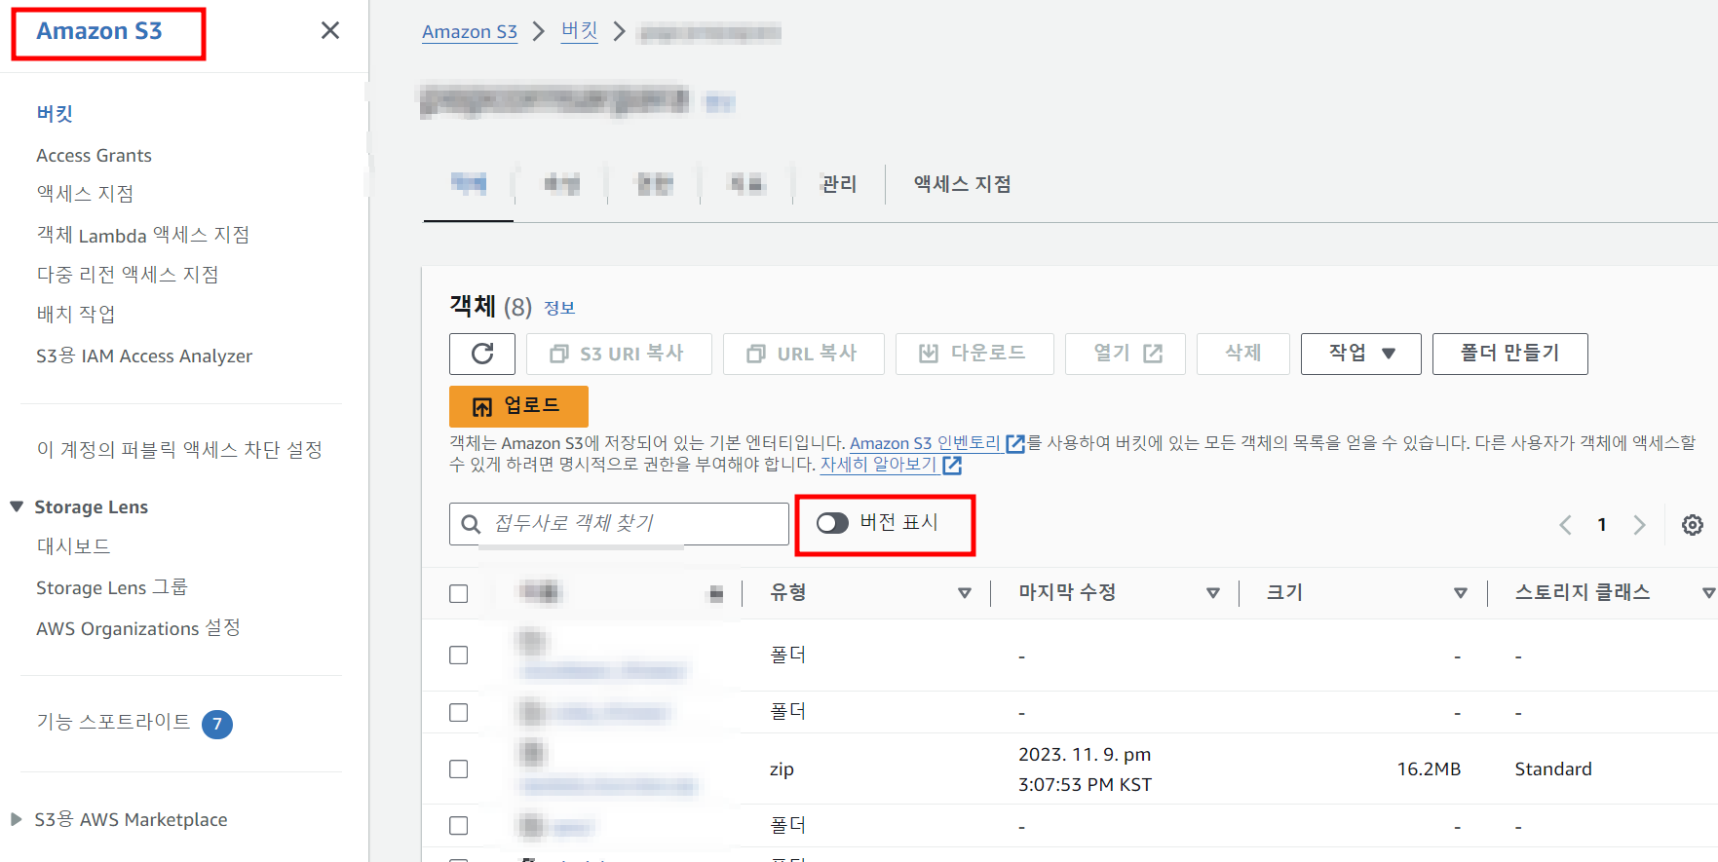Open 기능 스포트라이트 link
The image size is (1718, 862).
(113, 722)
